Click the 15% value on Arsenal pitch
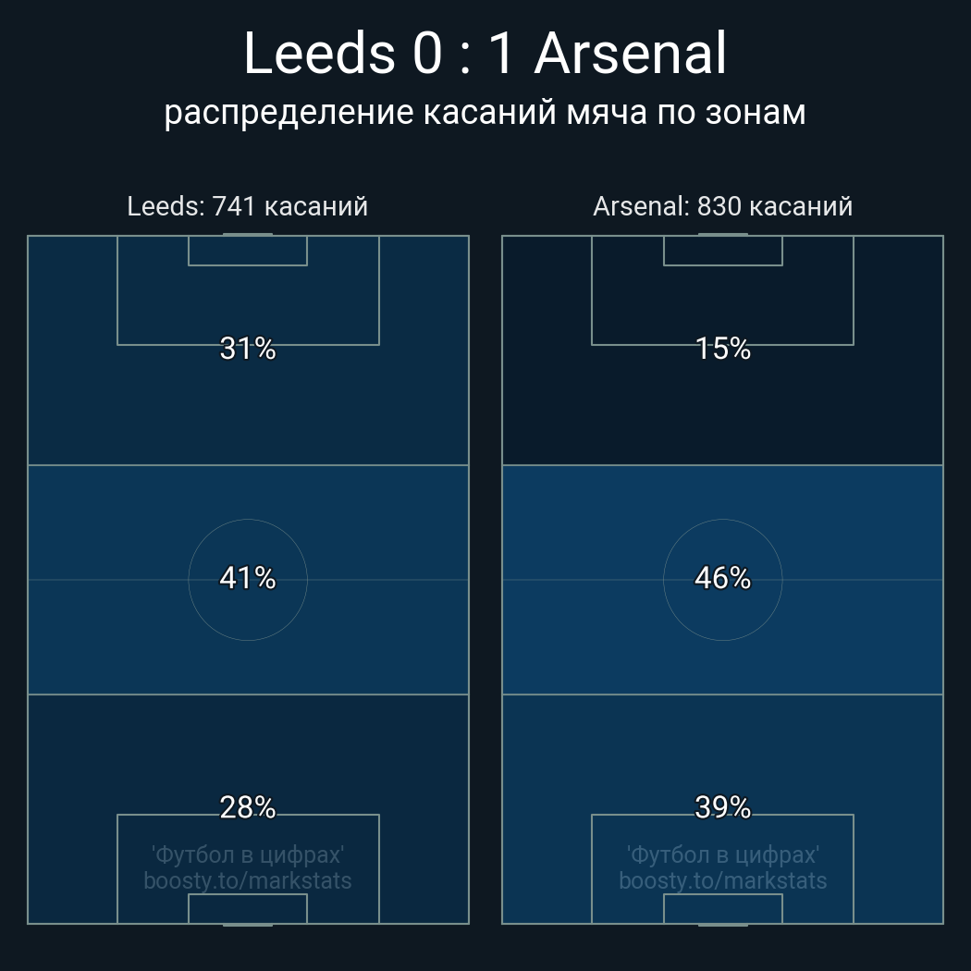Screen dimensions: 971x971 pos(723,349)
